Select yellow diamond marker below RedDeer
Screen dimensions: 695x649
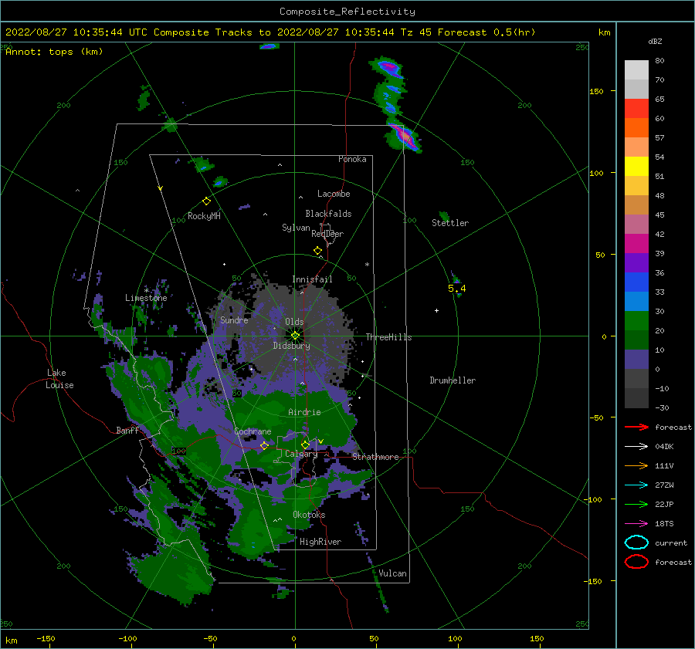(x=318, y=251)
